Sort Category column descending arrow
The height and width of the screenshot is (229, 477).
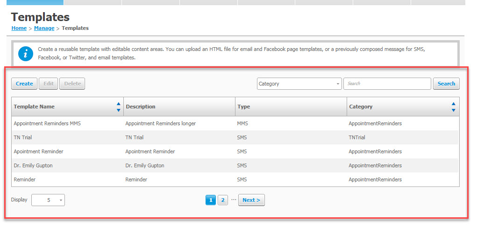[454, 110]
